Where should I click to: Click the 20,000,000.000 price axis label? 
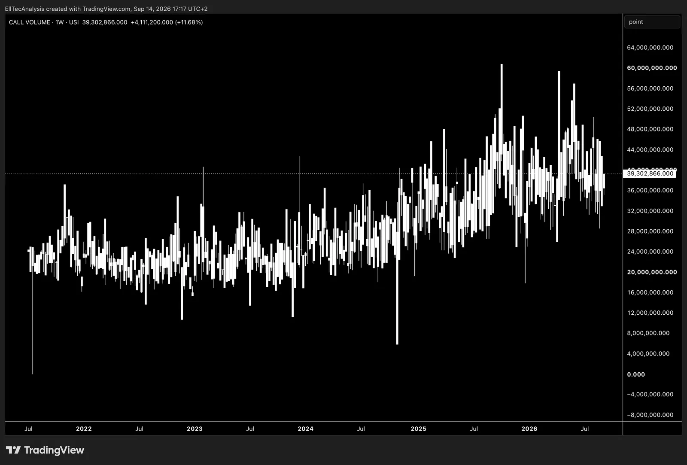click(x=652, y=272)
